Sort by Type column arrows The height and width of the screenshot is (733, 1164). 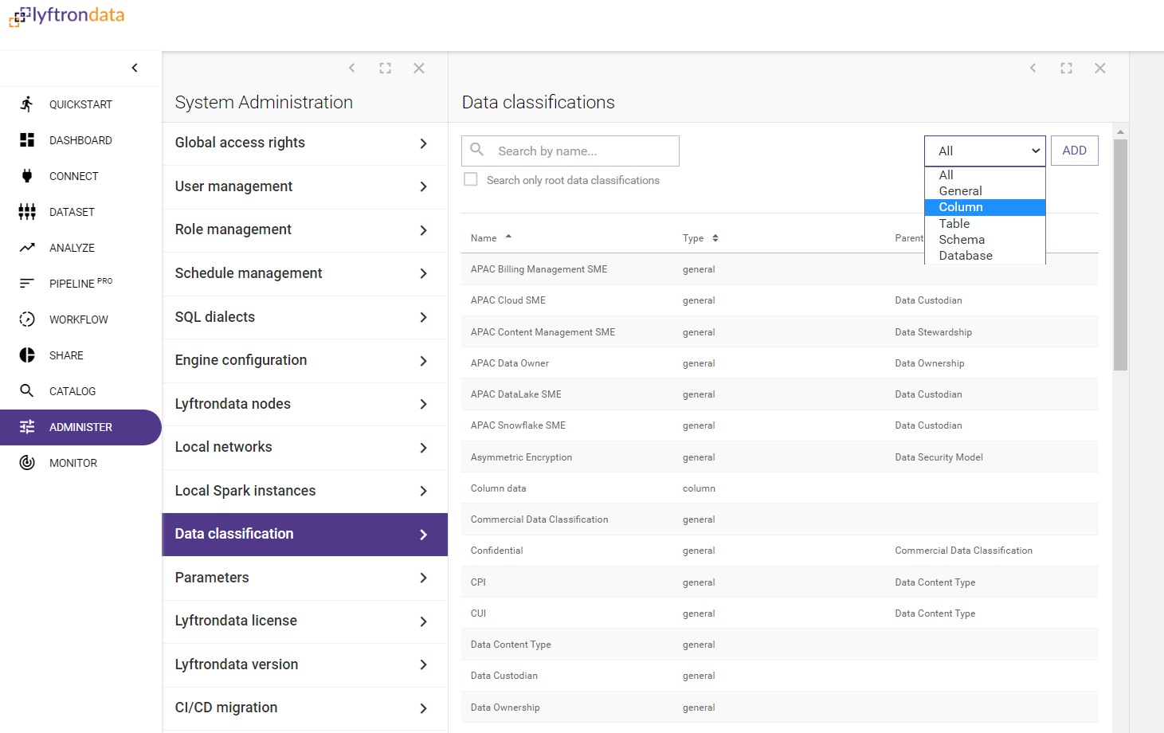pos(715,238)
